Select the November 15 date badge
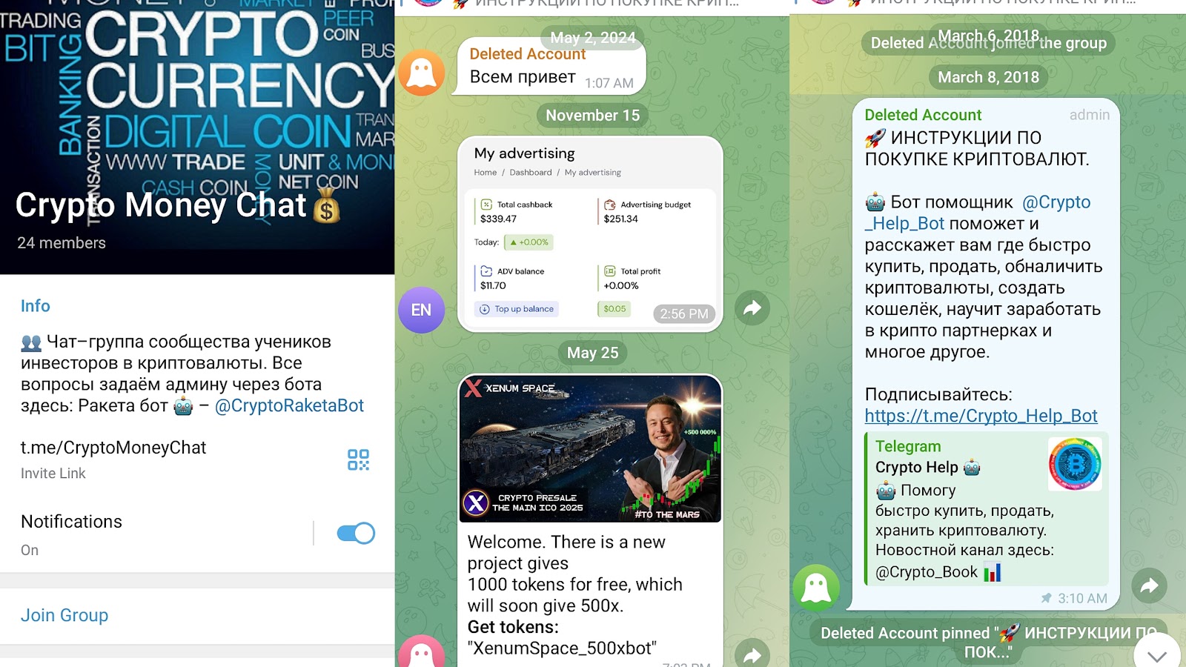The width and height of the screenshot is (1186, 667). click(593, 115)
